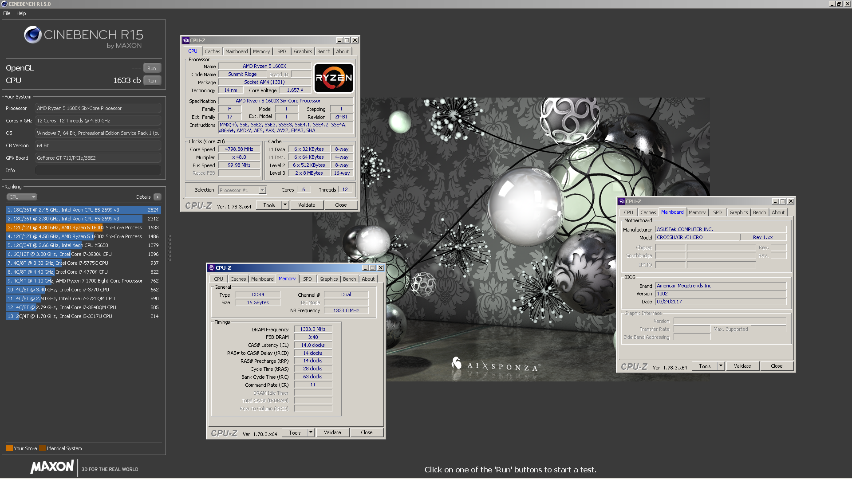Click Close button in CPU-Z Mainboard window
Image resolution: width=852 pixels, height=479 pixels.
click(777, 366)
